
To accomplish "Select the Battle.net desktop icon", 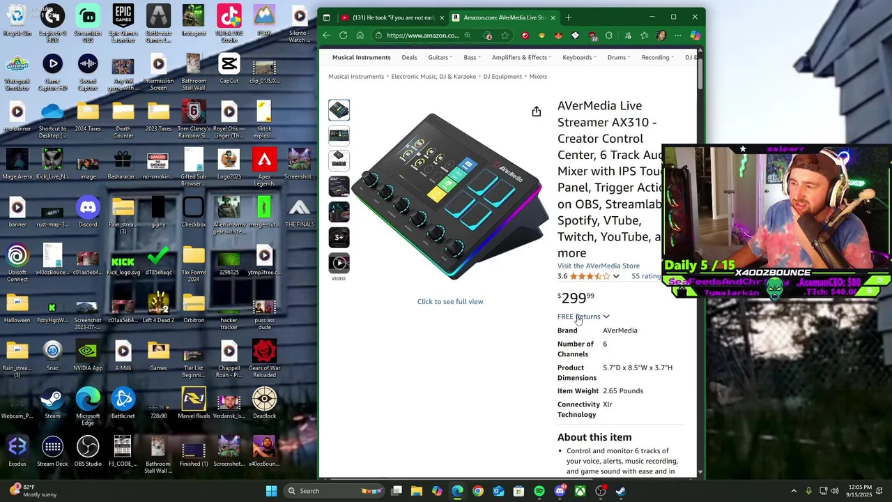I will tap(123, 404).
